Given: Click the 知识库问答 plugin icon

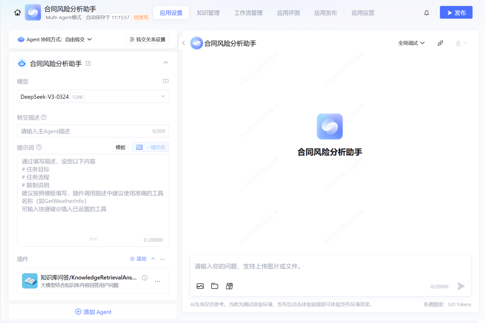Looking at the screenshot, I should pos(30,281).
